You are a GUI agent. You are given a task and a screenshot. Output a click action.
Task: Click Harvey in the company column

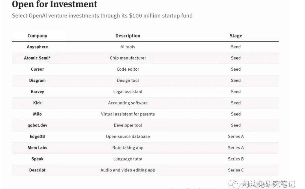coord(37,92)
